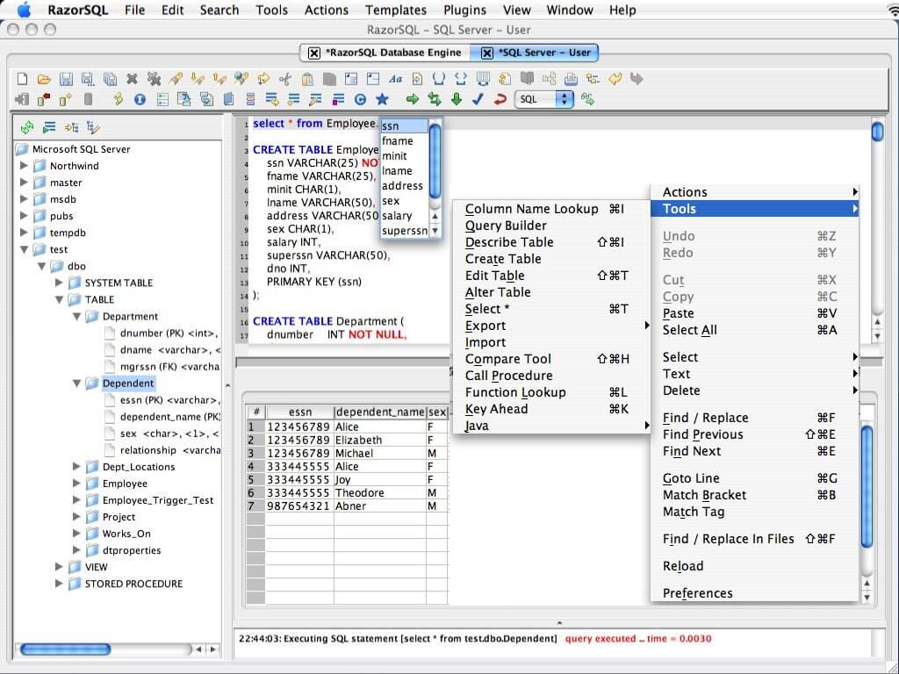Click the blue info circle icon

click(x=140, y=100)
